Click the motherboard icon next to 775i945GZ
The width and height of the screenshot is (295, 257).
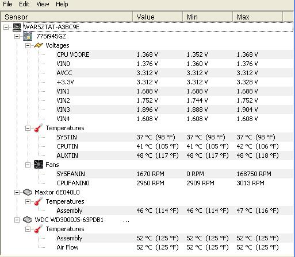tap(28, 36)
